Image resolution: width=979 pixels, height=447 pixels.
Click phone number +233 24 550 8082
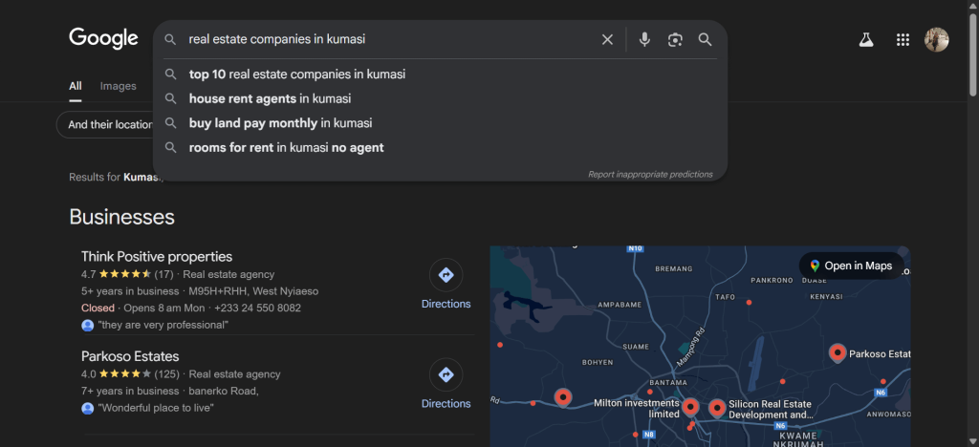click(x=257, y=308)
